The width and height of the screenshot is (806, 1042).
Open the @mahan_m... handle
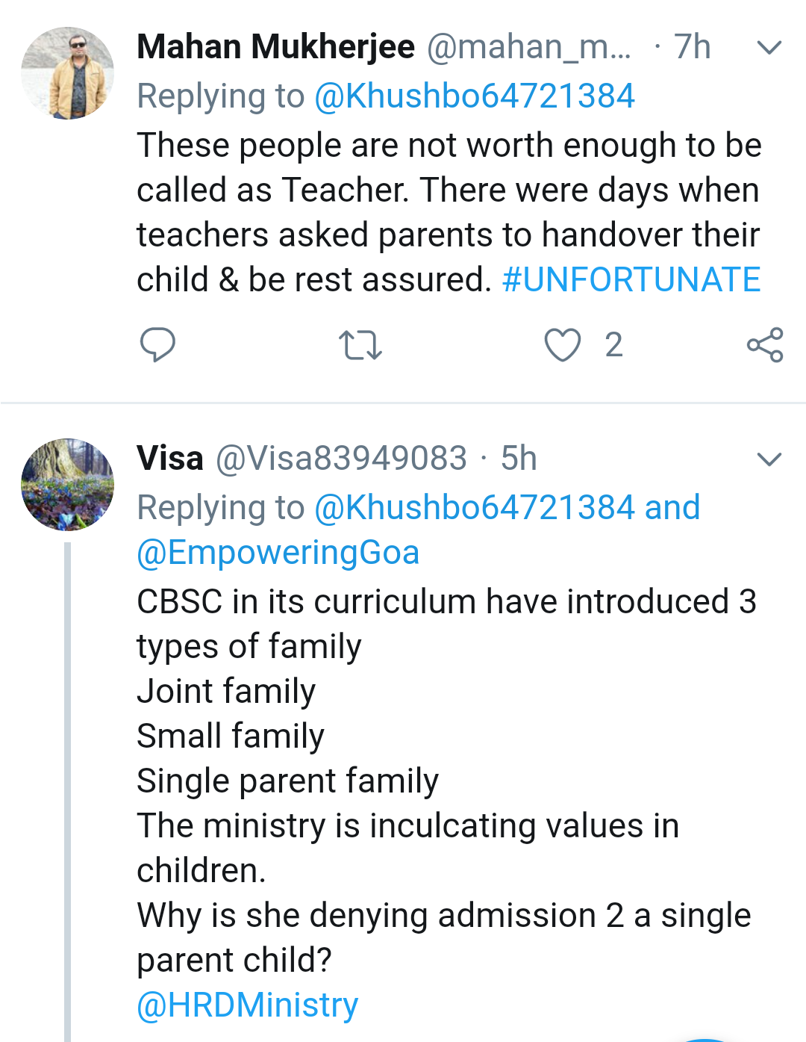tap(529, 47)
